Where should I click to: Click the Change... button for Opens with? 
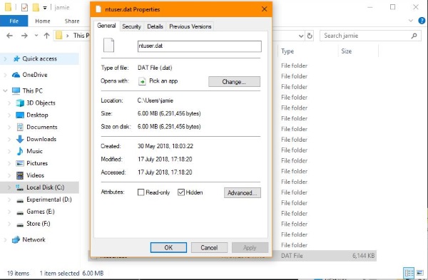234,82
